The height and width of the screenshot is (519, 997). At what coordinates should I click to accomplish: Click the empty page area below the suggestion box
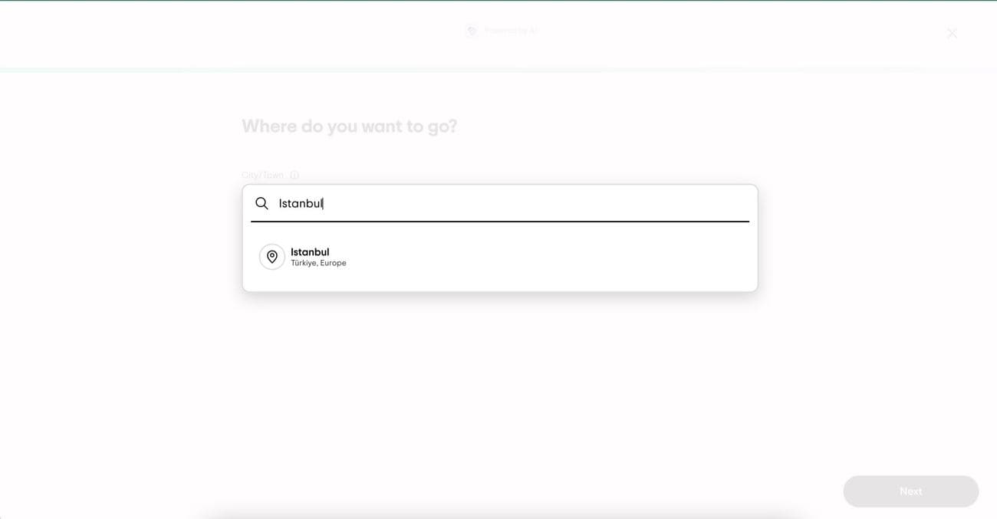click(x=498, y=383)
